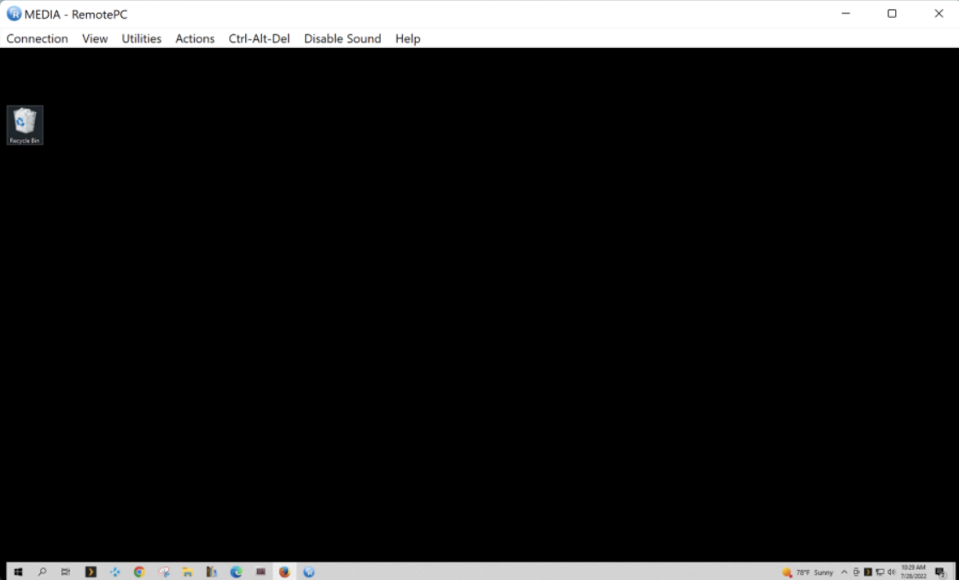959x580 pixels.
Task: Click Disable Sound in the menu bar
Action: click(342, 38)
